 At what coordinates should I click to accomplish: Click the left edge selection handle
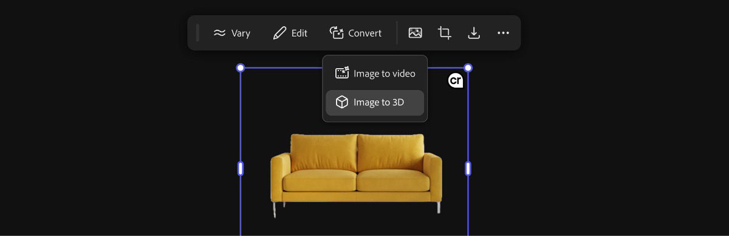(241, 168)
